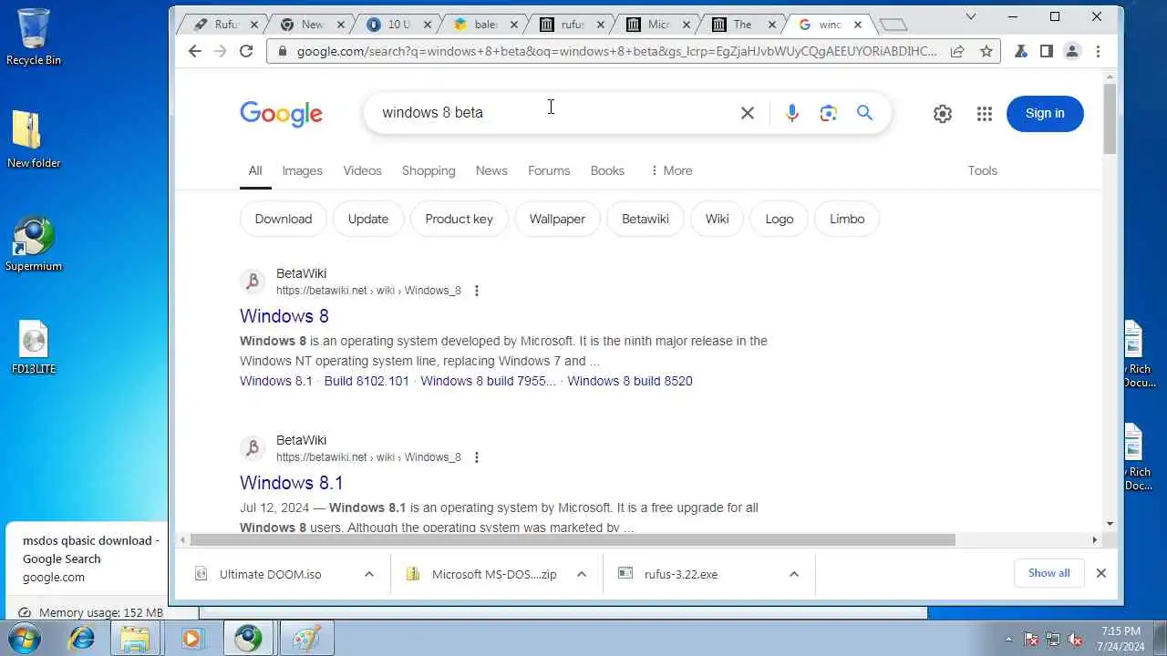Close the downloads bar
Image resolution: width=1167 pixels, height=656 pixels.
tap(1100, 573)
